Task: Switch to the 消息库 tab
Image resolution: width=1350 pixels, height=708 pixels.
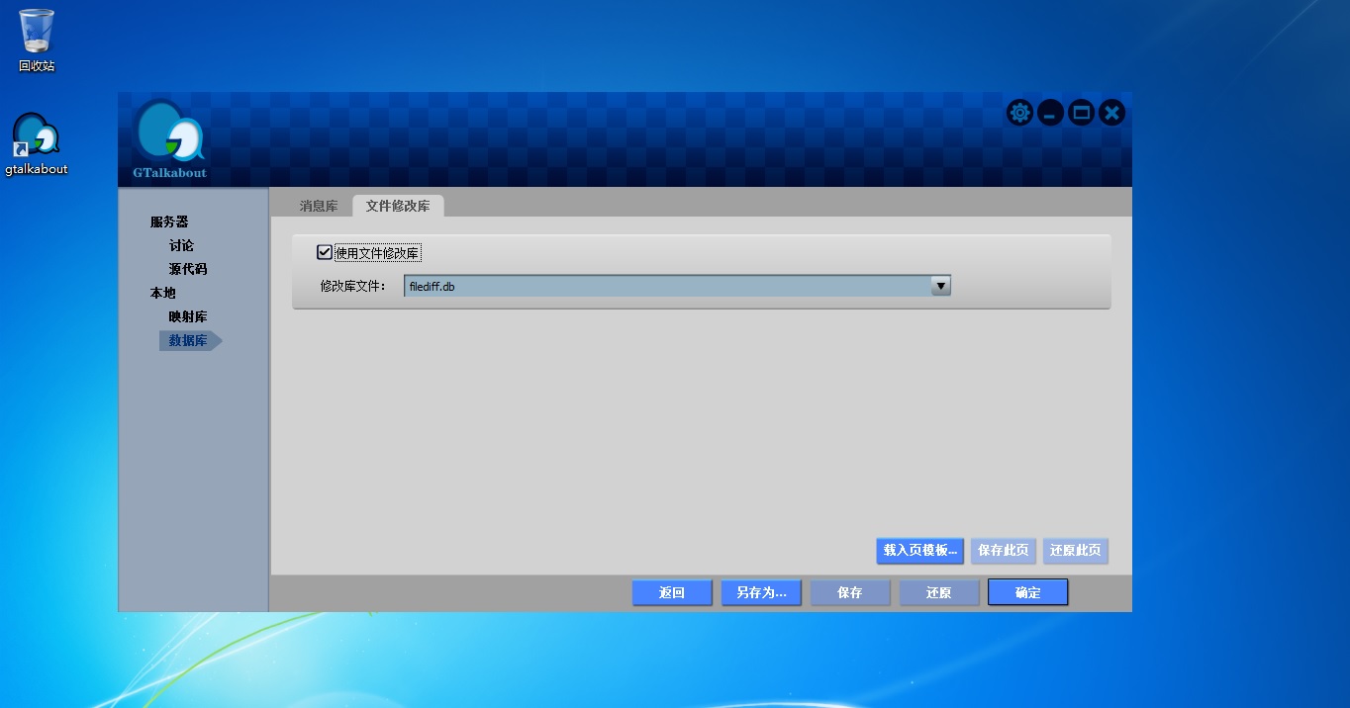Action: (319, 206)
